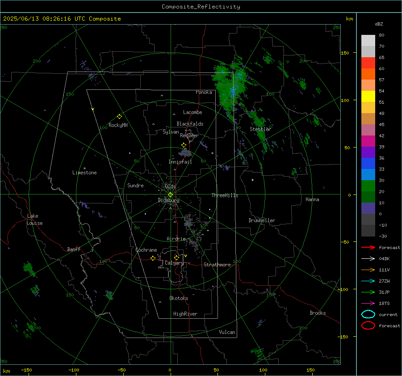Click the RedDeer city label

point(189,135)
